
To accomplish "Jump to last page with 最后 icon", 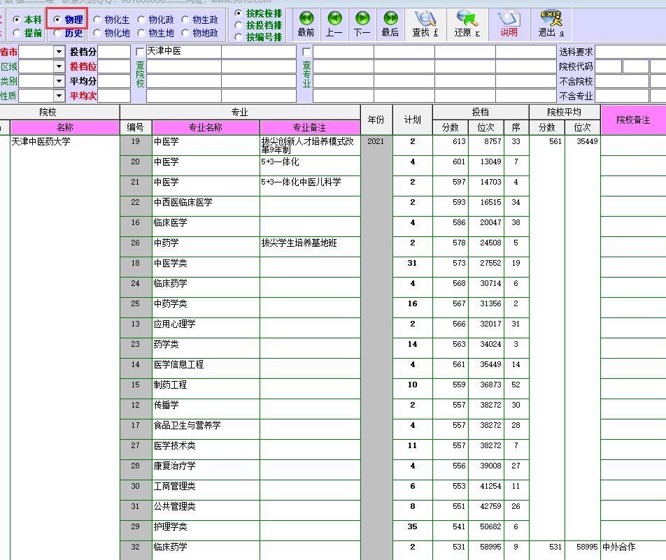I will click(x=390, y=19).
